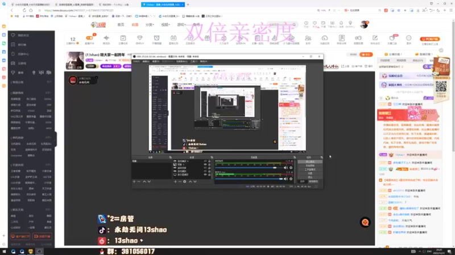The width and height of the screenshot is (455, 255).
Task: Click the third button in OBS controls panel
Action: click(x=310, y=169)
